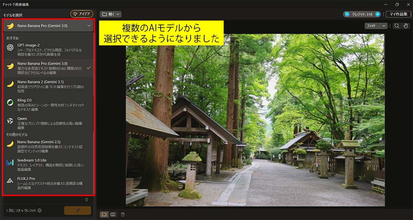This screenshot has width=413, height=220.
Task: Select Seedream 5.0 Lite model
Action: click(x=48, y=165)
